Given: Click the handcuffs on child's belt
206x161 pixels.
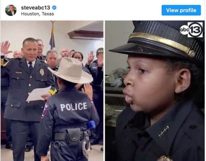Looking at the screenshot, I should click(x=86, y=145).
